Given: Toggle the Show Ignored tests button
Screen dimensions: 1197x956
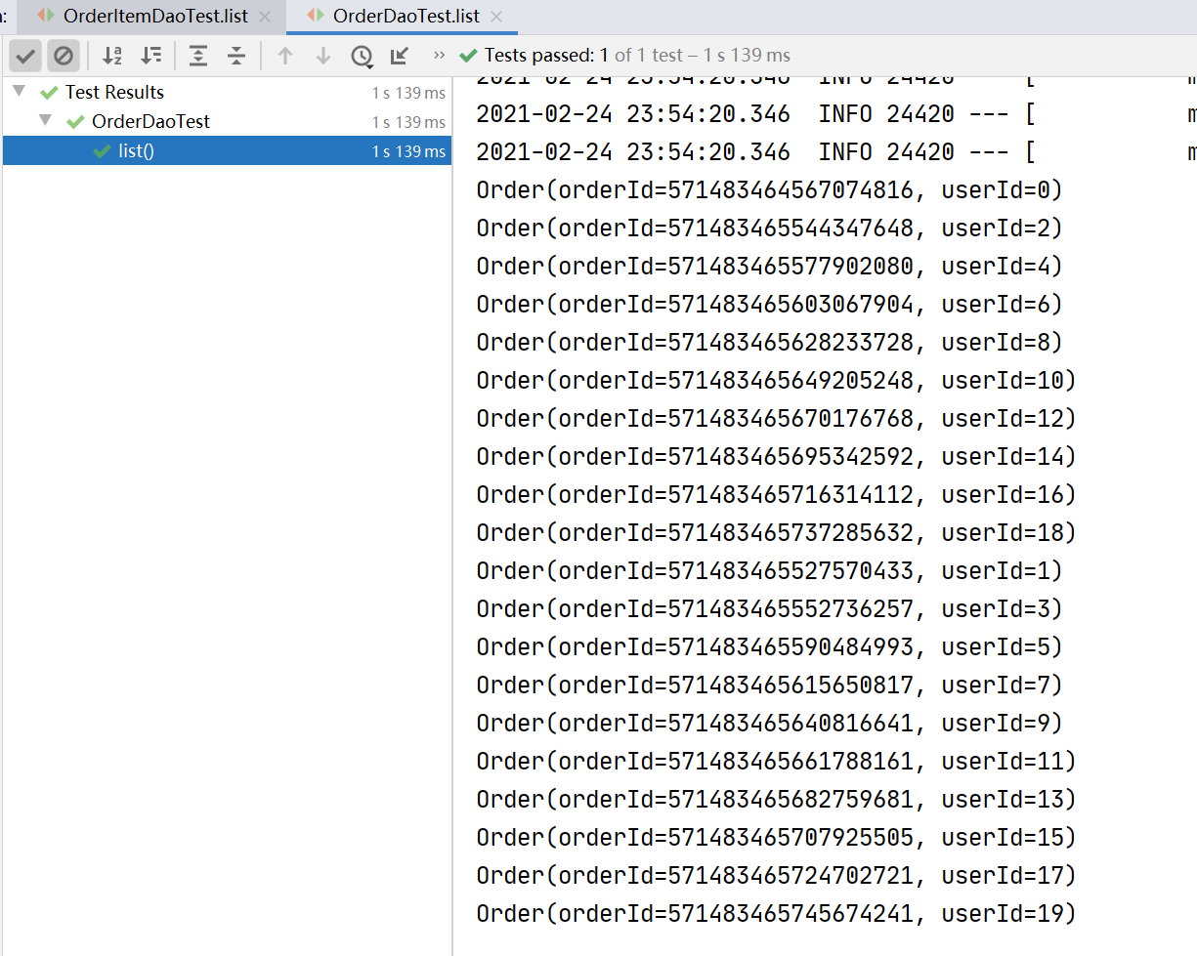Looking at the screenshot, I should 64,56.
